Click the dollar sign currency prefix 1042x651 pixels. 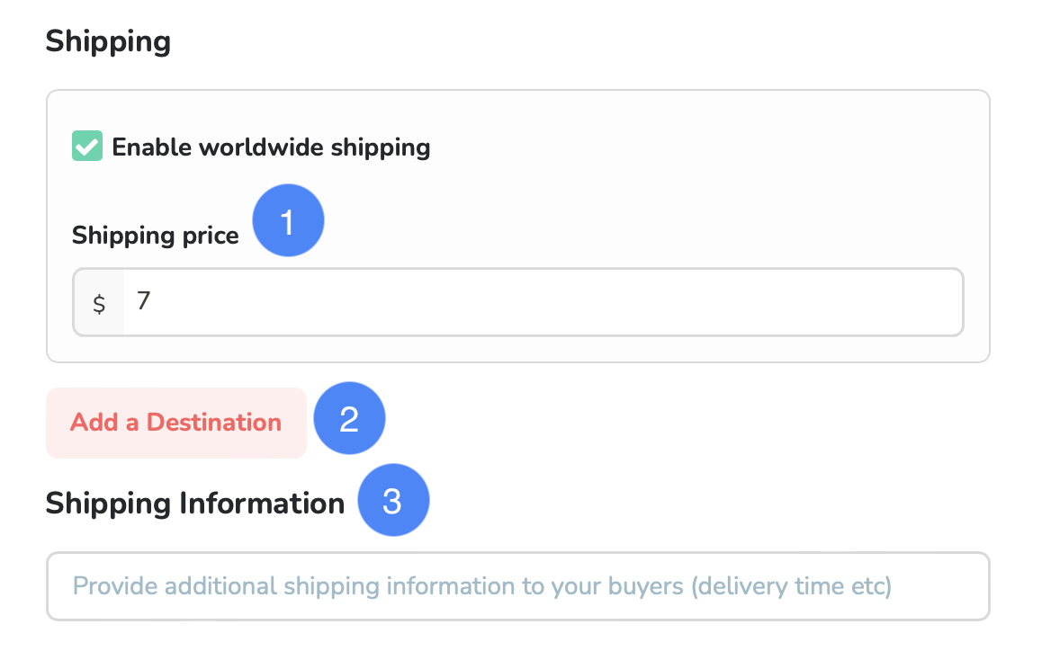point(99,304)
